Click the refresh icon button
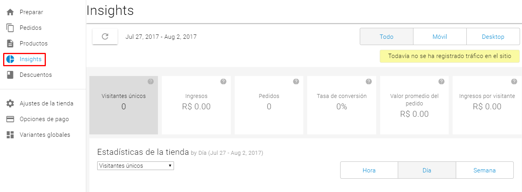 [x=105, y=36]
